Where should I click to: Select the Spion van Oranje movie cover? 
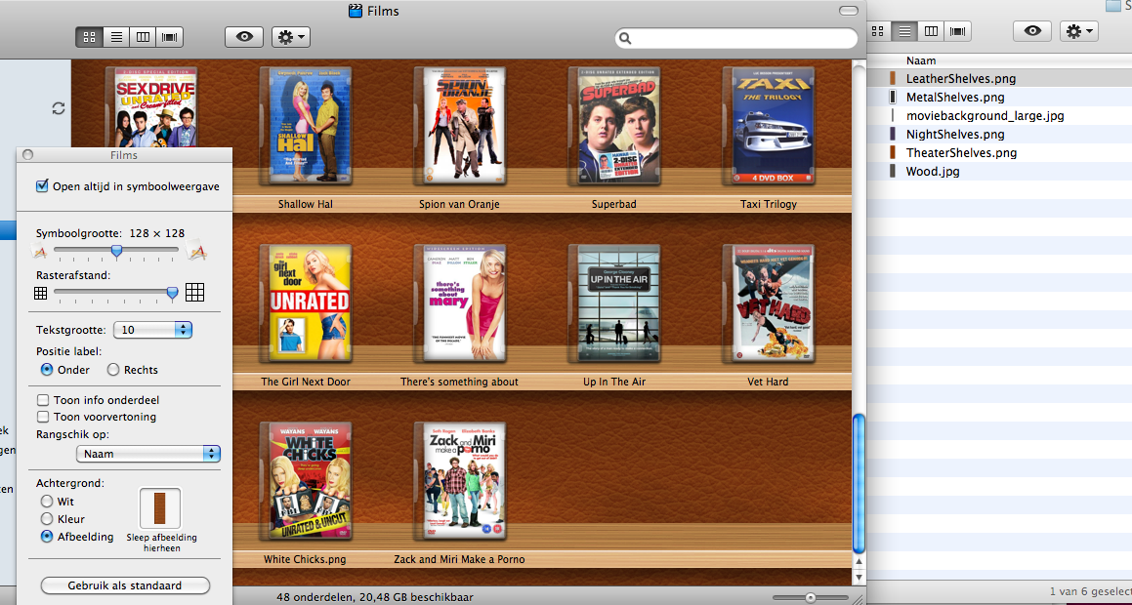coord(460,126)
